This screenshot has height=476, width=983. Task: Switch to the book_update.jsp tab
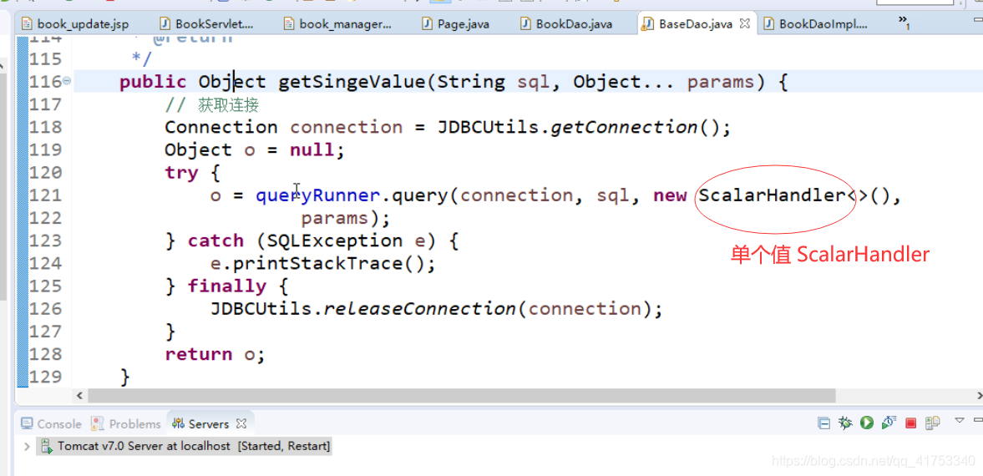pyautogui.click(x=74, y=24)
